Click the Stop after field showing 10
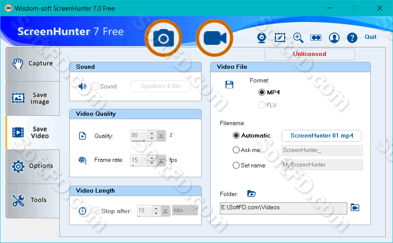Screen dimensions: 393x243 [145, 211]
